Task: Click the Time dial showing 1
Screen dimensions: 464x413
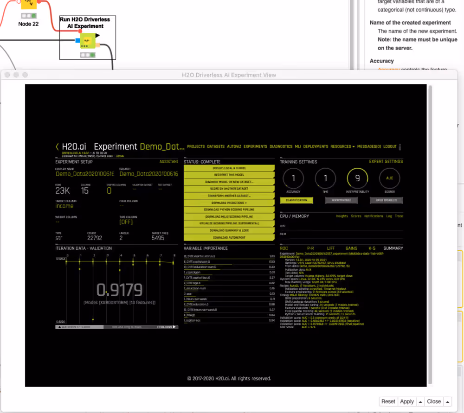Action: pos(325,178)
